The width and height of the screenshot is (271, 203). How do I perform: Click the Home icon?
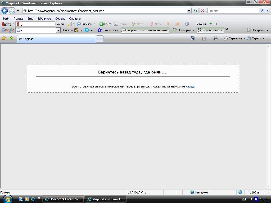pyautogui.click(x=193, y=38)
